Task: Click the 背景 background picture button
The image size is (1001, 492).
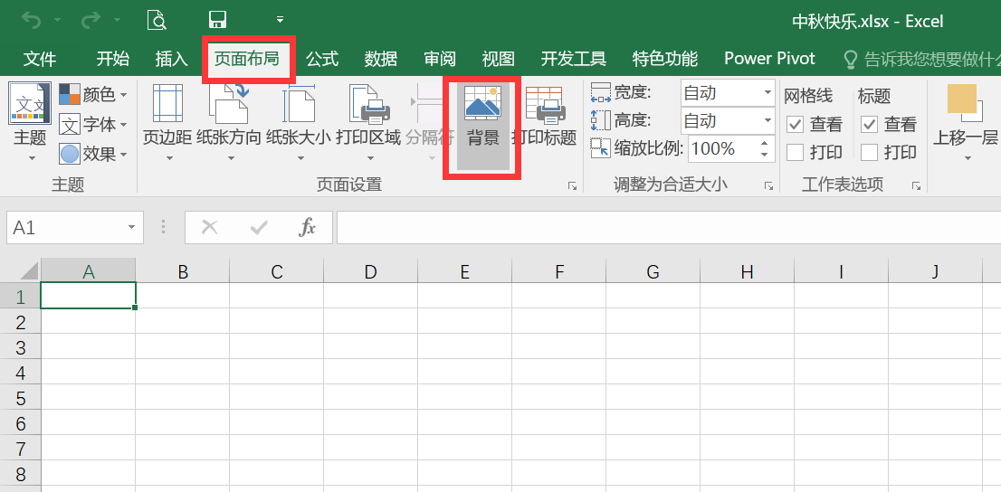Action: point(483,125)
